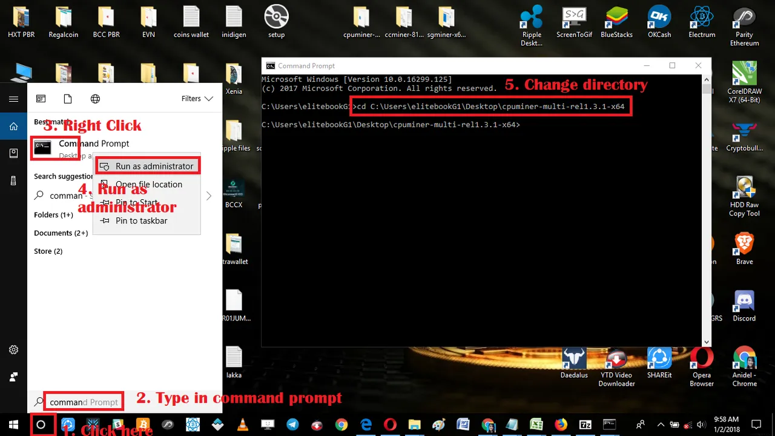This screenshot has width=775, height=436.
Task: Open the Parity Ethereum desktop icon
Action: (744, 26)
